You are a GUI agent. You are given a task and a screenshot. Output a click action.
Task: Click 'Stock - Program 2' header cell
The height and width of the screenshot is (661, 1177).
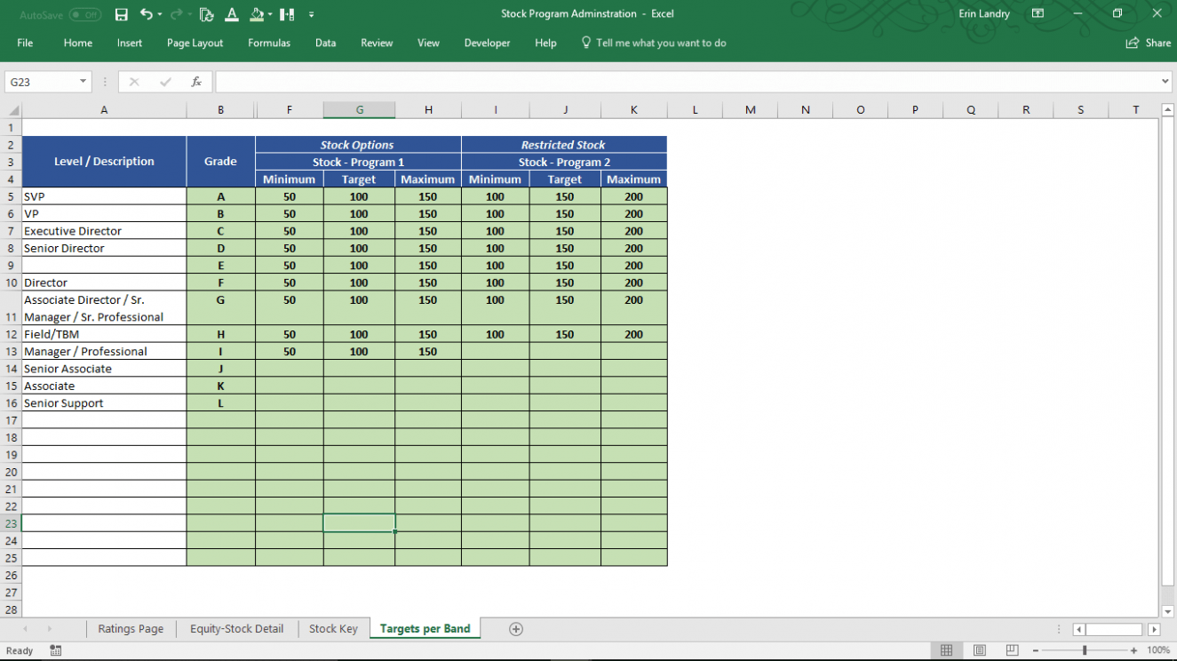564,162
